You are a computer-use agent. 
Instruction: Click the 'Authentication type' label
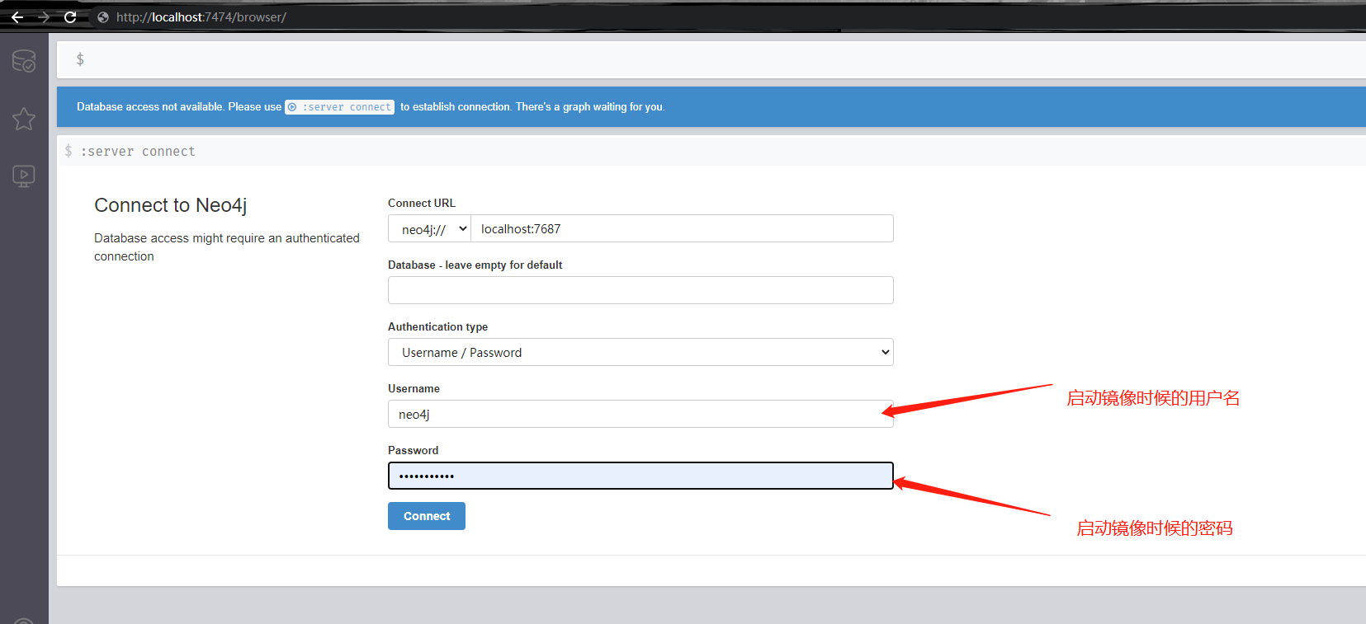[x=438, y=326]
